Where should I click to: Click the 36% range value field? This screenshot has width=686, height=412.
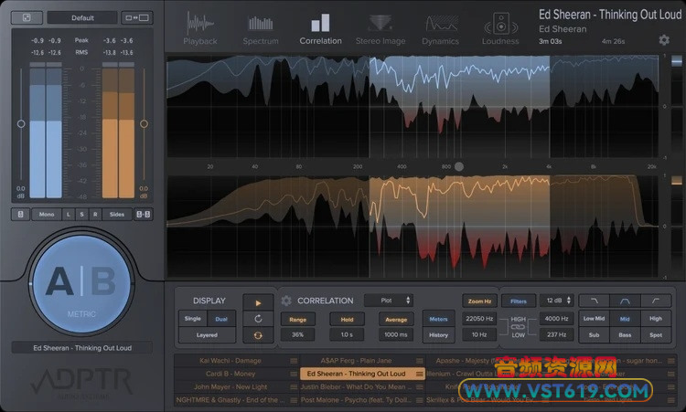click(x=297, y=334)
